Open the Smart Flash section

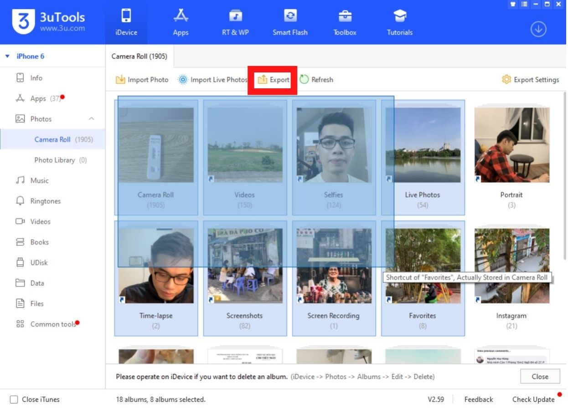(290, 22)
